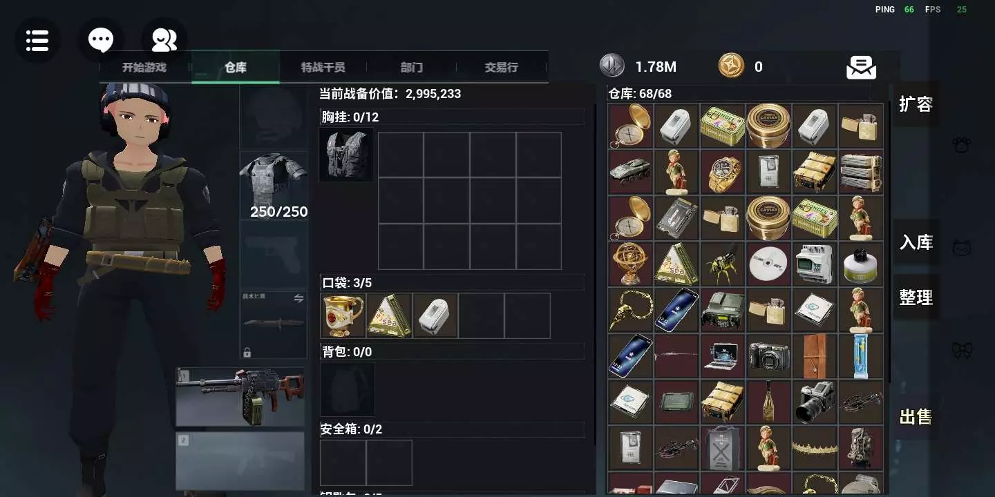
Task: Select the golden cup in pockets
Action: 343,315
